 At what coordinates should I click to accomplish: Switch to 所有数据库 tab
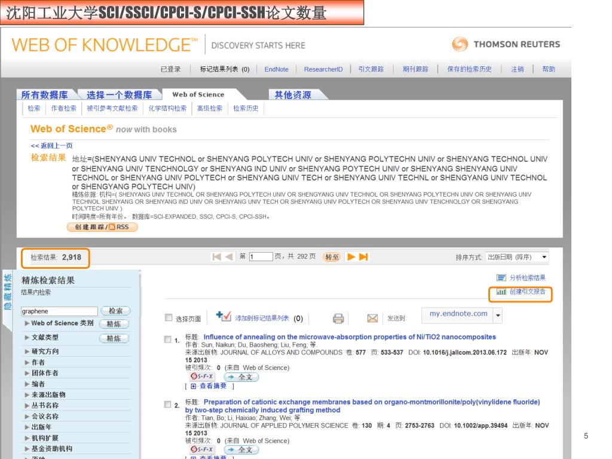pyautogui.click(x=44, y=95)
